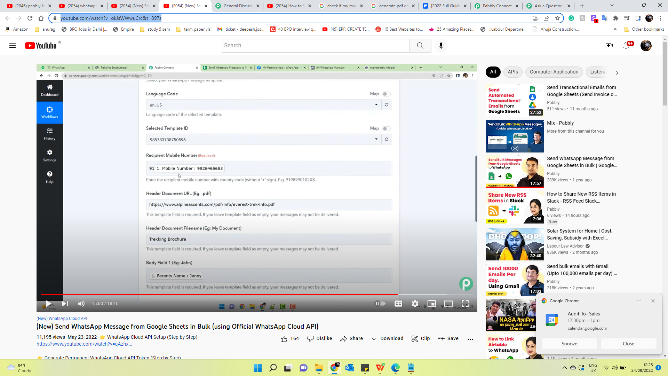Play the paused video
The height and width of the screenshot is (376, 668).
[49, 304]
